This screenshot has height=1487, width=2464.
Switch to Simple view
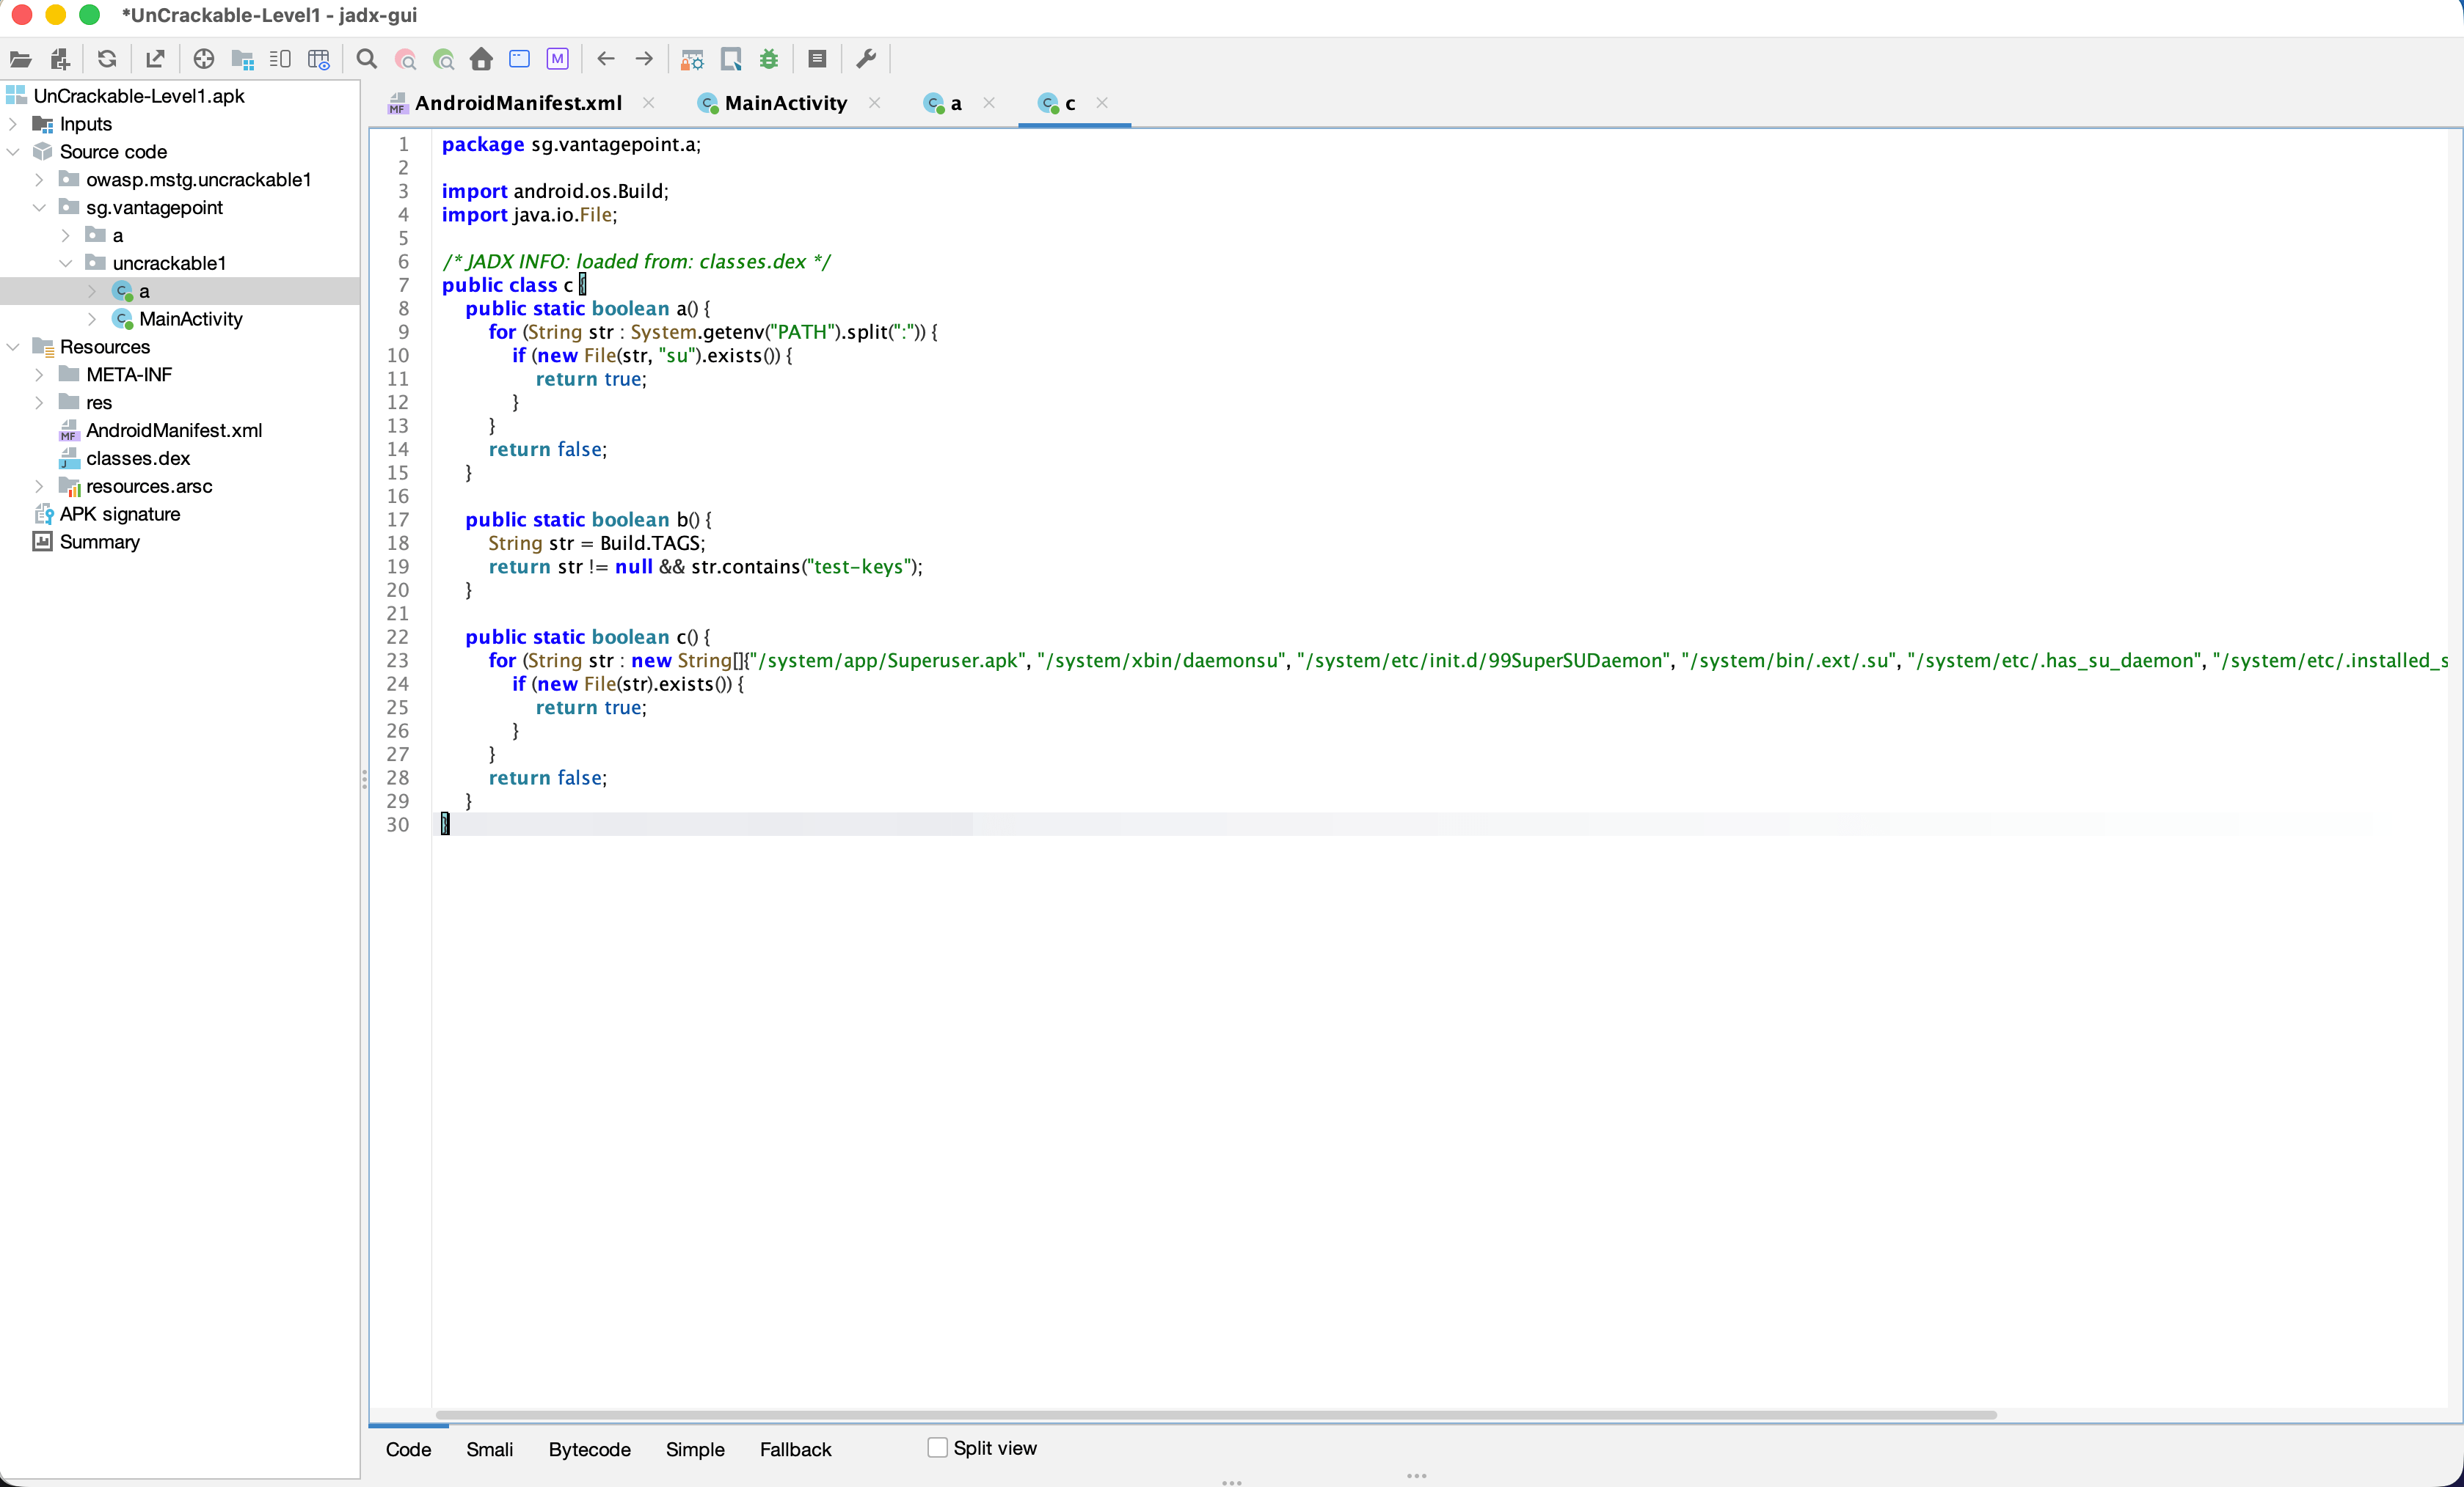coord(695,1449)
